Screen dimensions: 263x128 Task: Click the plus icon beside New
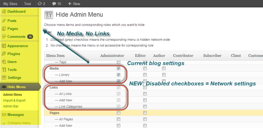(x=70, y=4)
